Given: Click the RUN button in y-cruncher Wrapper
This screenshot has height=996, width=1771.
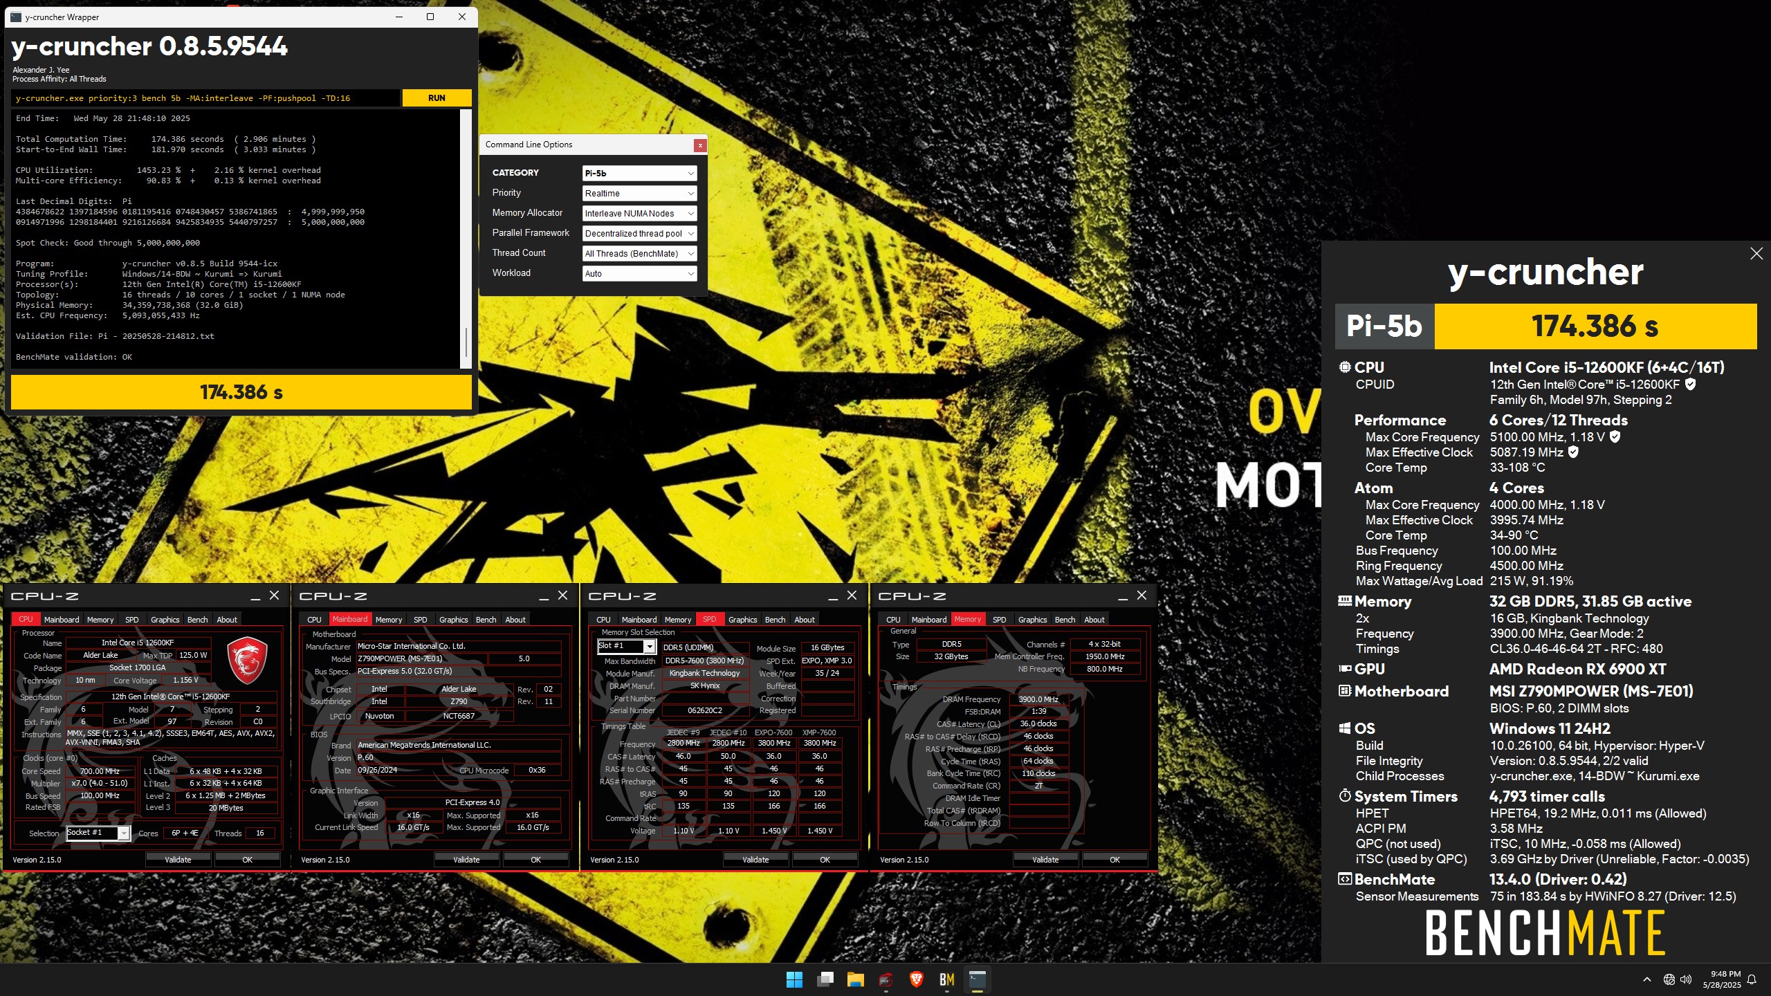Looking at the screenshot, I should click(437, 98).
